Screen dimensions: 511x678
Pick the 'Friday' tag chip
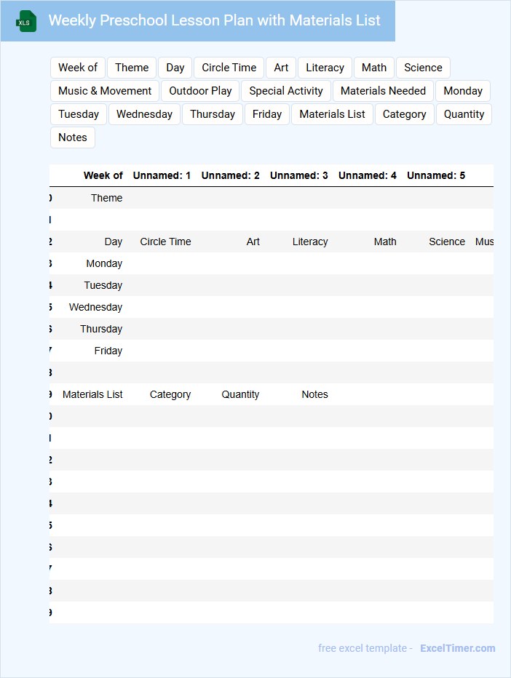tap(267, 114)
